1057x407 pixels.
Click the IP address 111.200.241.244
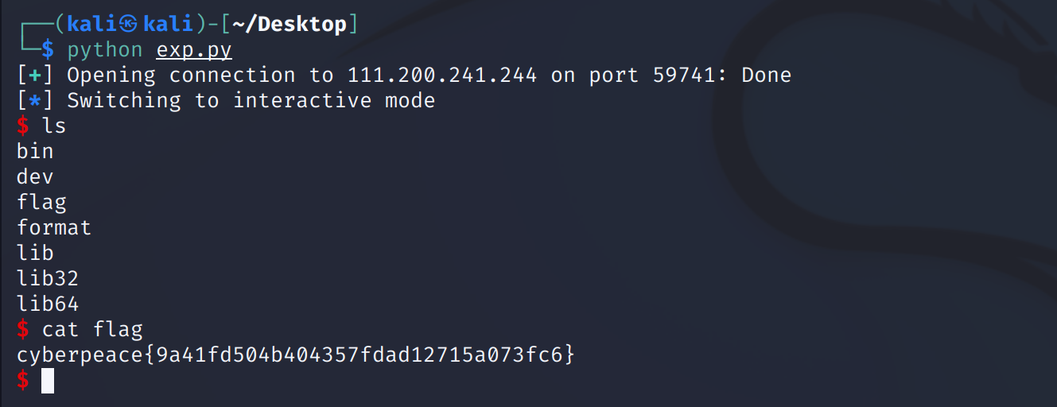[442, 76]
